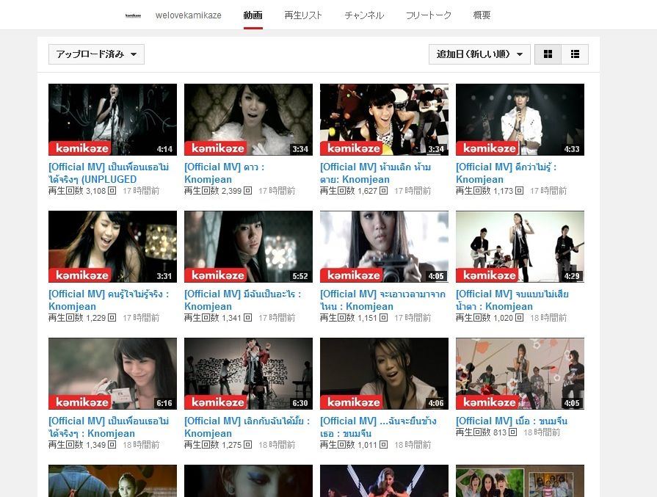Open the มีฉันเป็นอะไร : Knomjean title link

coord(242,300)
